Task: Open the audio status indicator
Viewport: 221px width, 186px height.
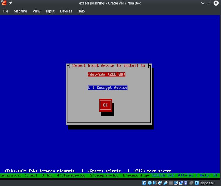Action: [x=155, y=183]
